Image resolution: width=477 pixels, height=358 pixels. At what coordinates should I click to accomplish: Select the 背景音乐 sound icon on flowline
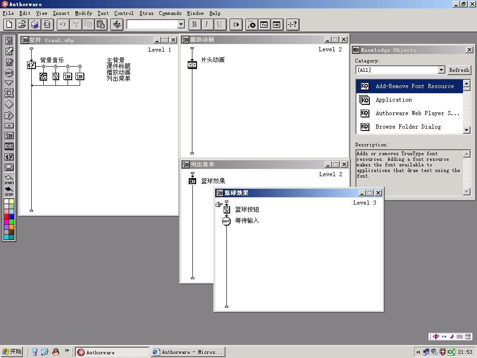pos(31,65)
